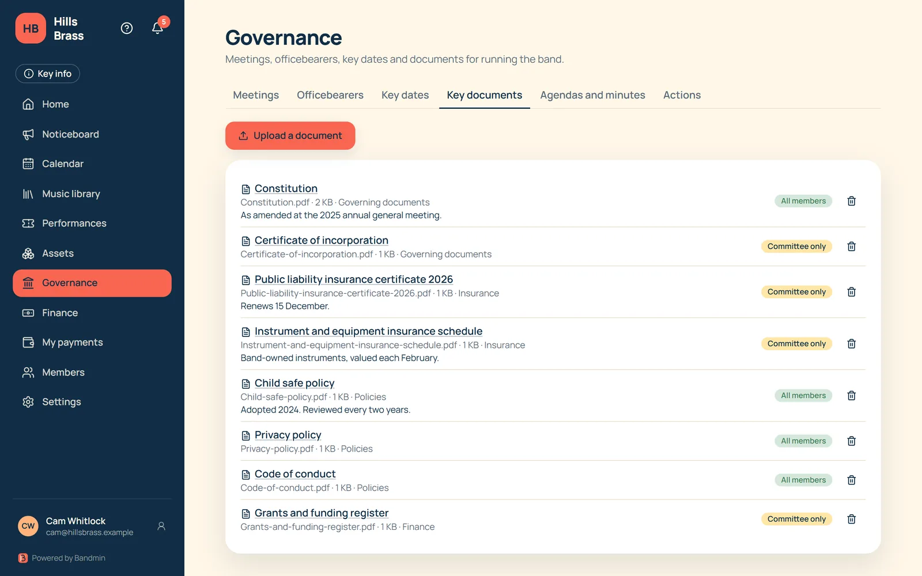The width and height of the screenshot is (922, 576).
Task: Open the help question mark icon
Action: coord(127,28)
